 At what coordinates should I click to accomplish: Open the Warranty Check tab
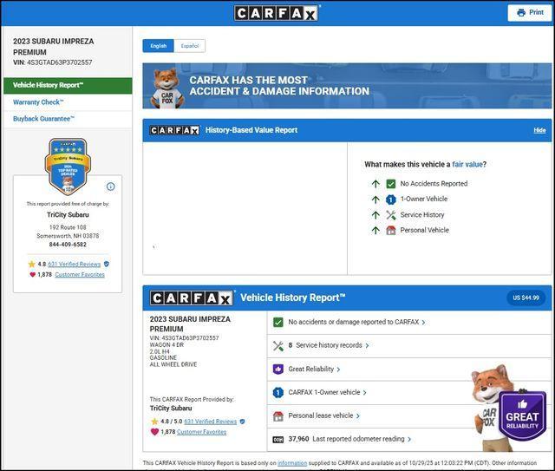[38, 102]
